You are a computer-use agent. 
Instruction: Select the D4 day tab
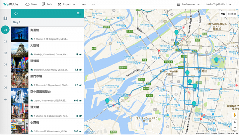coord(5,65)
